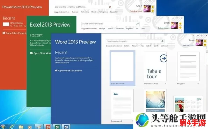Click the lower smiley feedback icon in the PowerPoint window
Screen dimensions: 208x129
click(153, 10)
